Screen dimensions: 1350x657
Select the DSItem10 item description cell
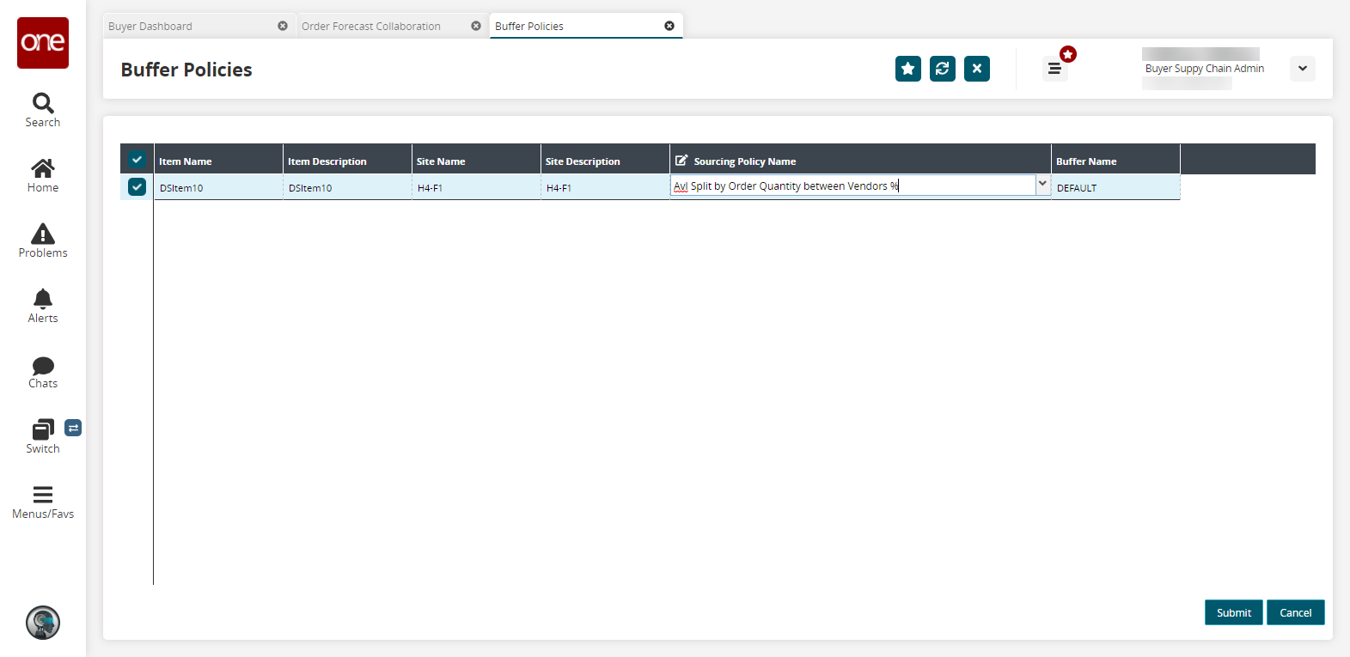click(x=347, y=187)
